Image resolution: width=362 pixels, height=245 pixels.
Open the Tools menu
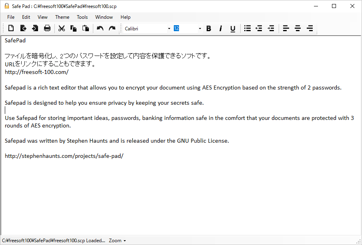point(82,17)
